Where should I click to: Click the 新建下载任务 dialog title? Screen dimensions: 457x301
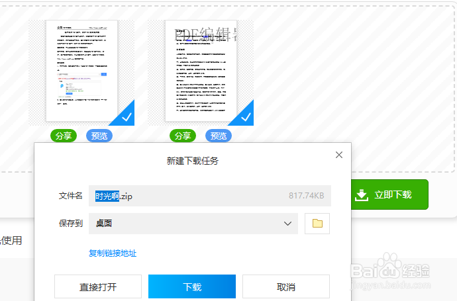point(192,161)
